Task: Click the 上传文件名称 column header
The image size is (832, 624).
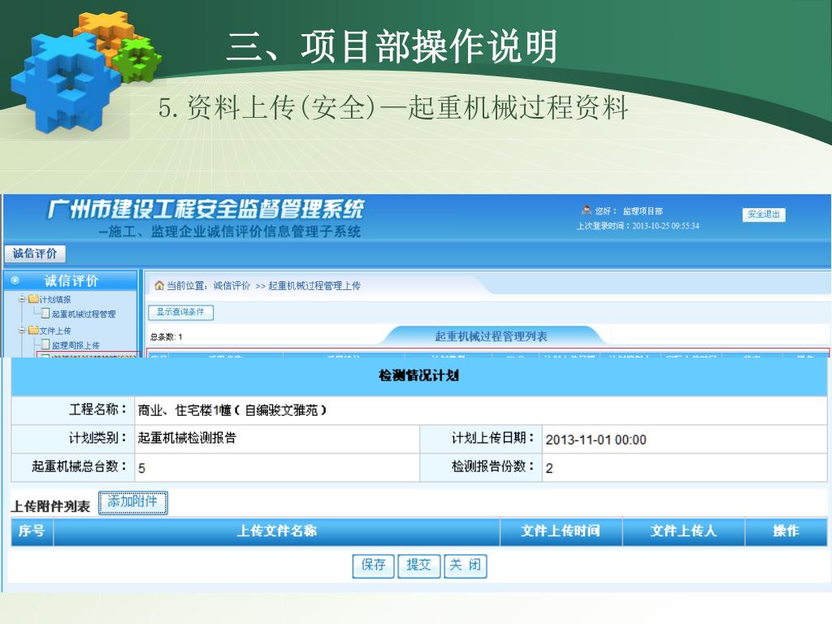Action: coord(276,531)
